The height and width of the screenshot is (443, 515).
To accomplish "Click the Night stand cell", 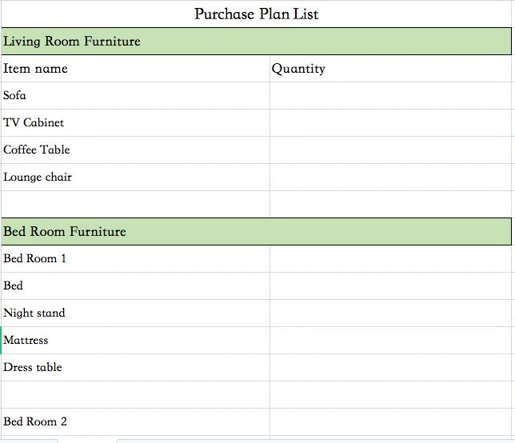I will [134, 313].
